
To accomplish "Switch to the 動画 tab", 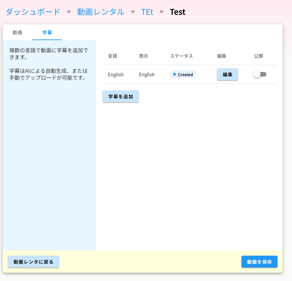I will pyautogui.click(x=17, y=32).
